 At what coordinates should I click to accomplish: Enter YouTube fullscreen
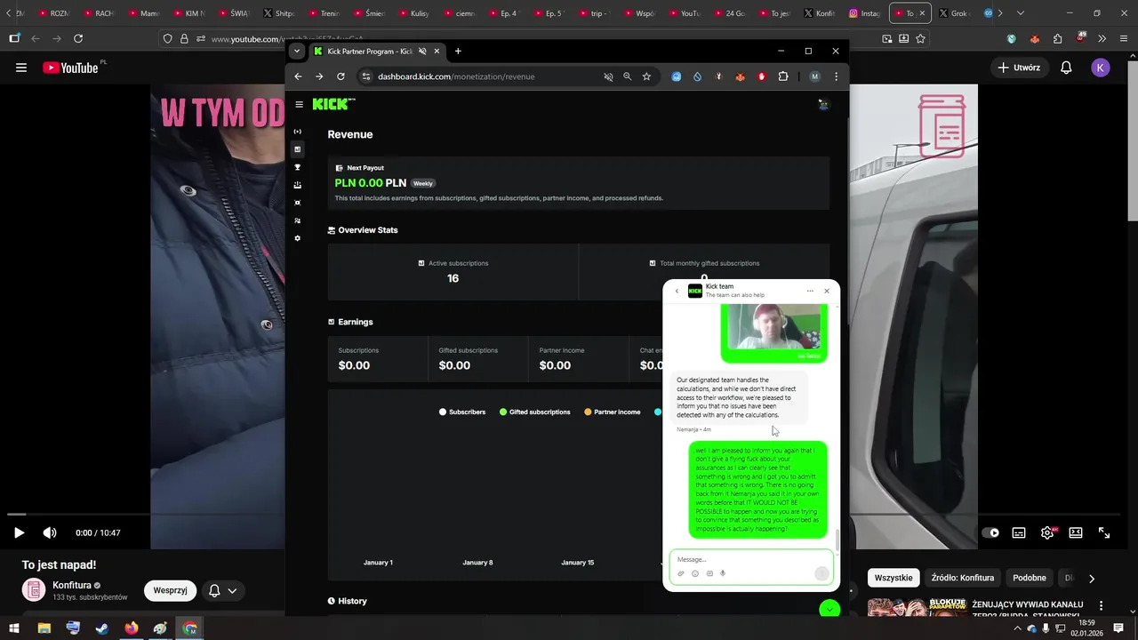click(x=1104, y=532)
